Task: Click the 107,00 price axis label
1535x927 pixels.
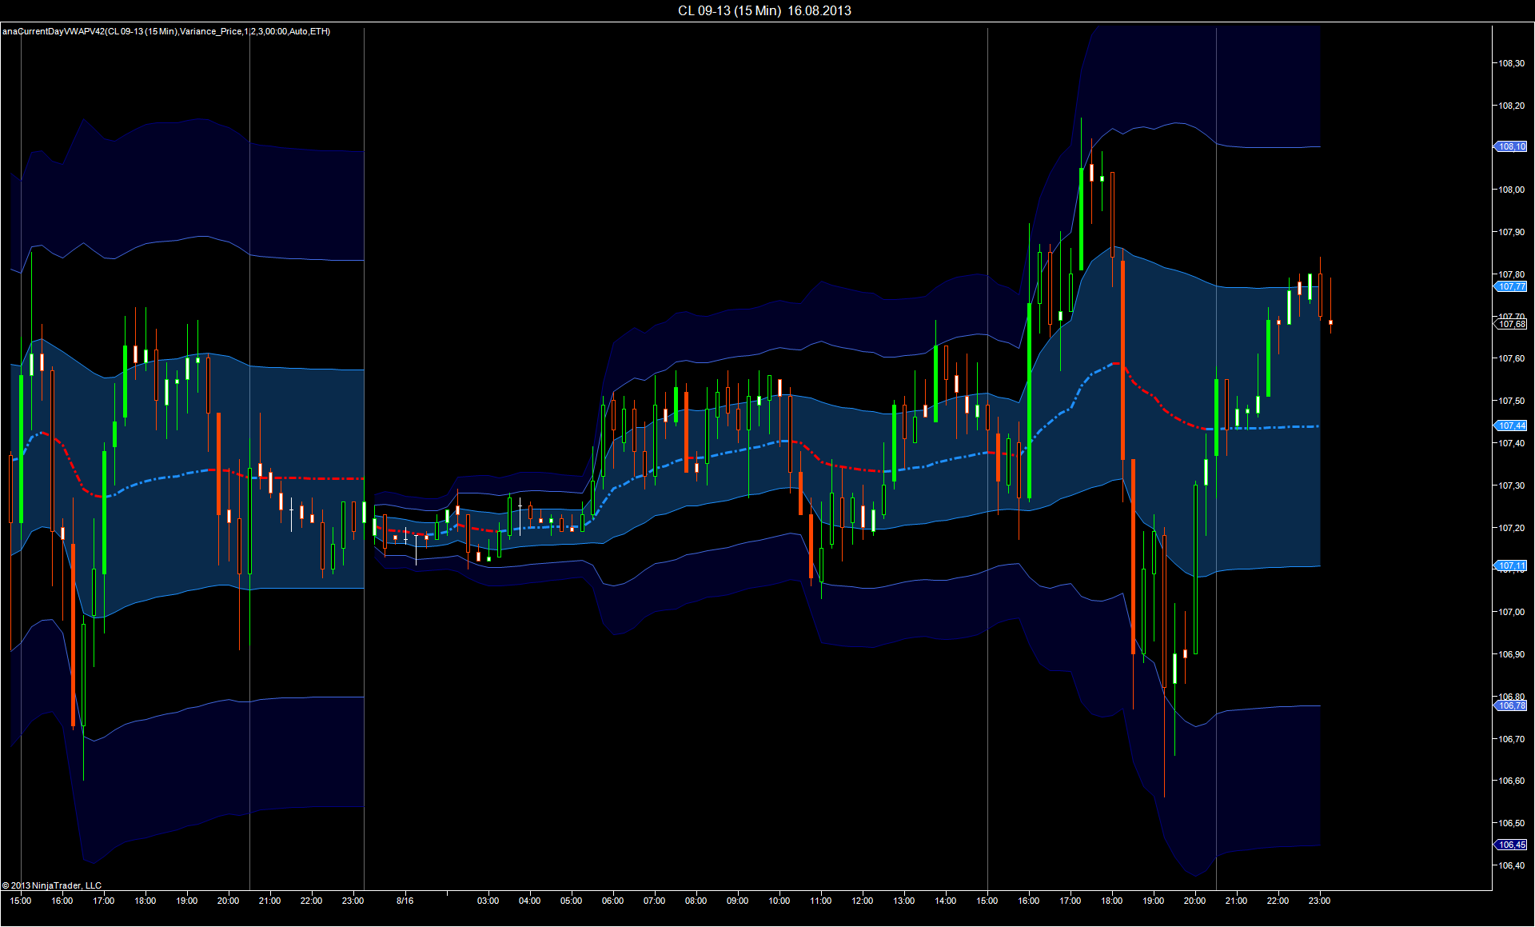Action: tap(1511, 612)
